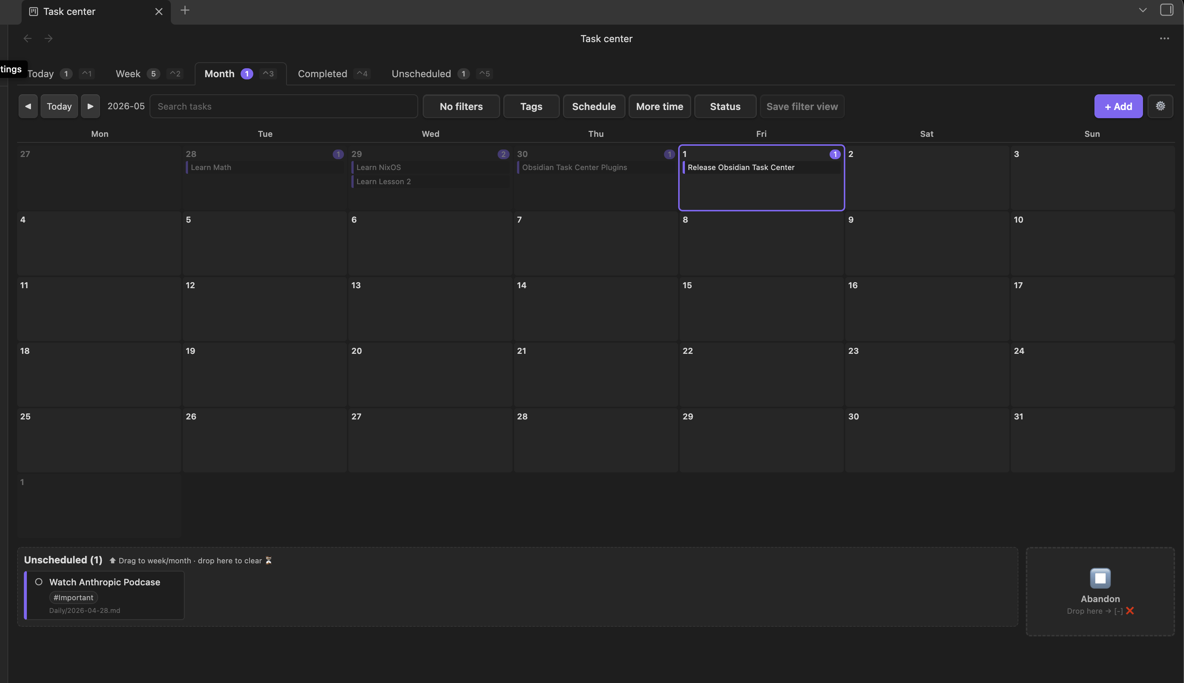The width and height of the screenshot is (1184, 683).
Task: Switch to the Today tab
Action: pos(41,74)
